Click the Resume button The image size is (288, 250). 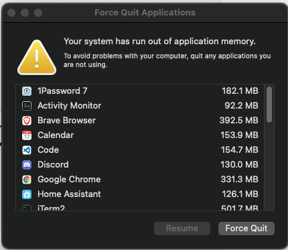pyautogui.click(x=182, y=229)
